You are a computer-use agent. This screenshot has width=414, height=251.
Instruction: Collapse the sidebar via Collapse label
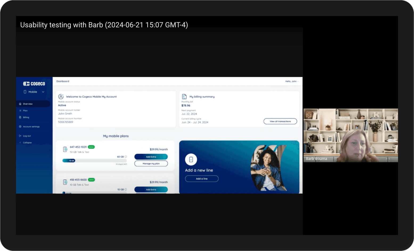coord(27,143)
